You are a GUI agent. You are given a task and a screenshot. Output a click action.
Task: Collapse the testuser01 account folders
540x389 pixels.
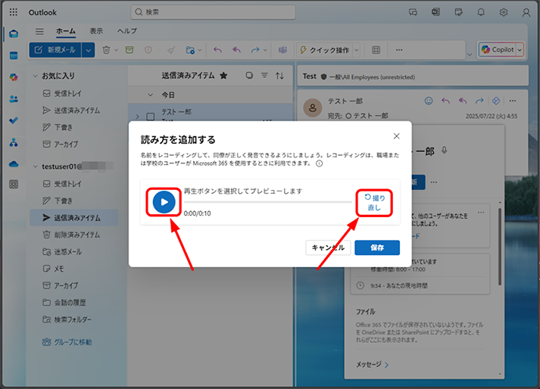coord(35,166)
